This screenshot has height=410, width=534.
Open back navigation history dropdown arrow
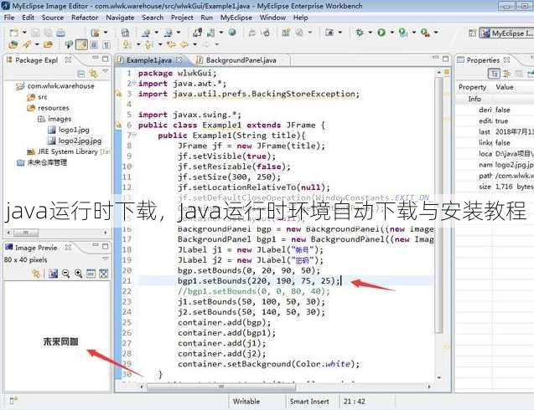tap(195, 44)
